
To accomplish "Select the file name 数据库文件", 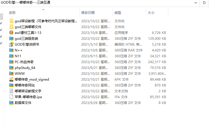I will point(23,103).
